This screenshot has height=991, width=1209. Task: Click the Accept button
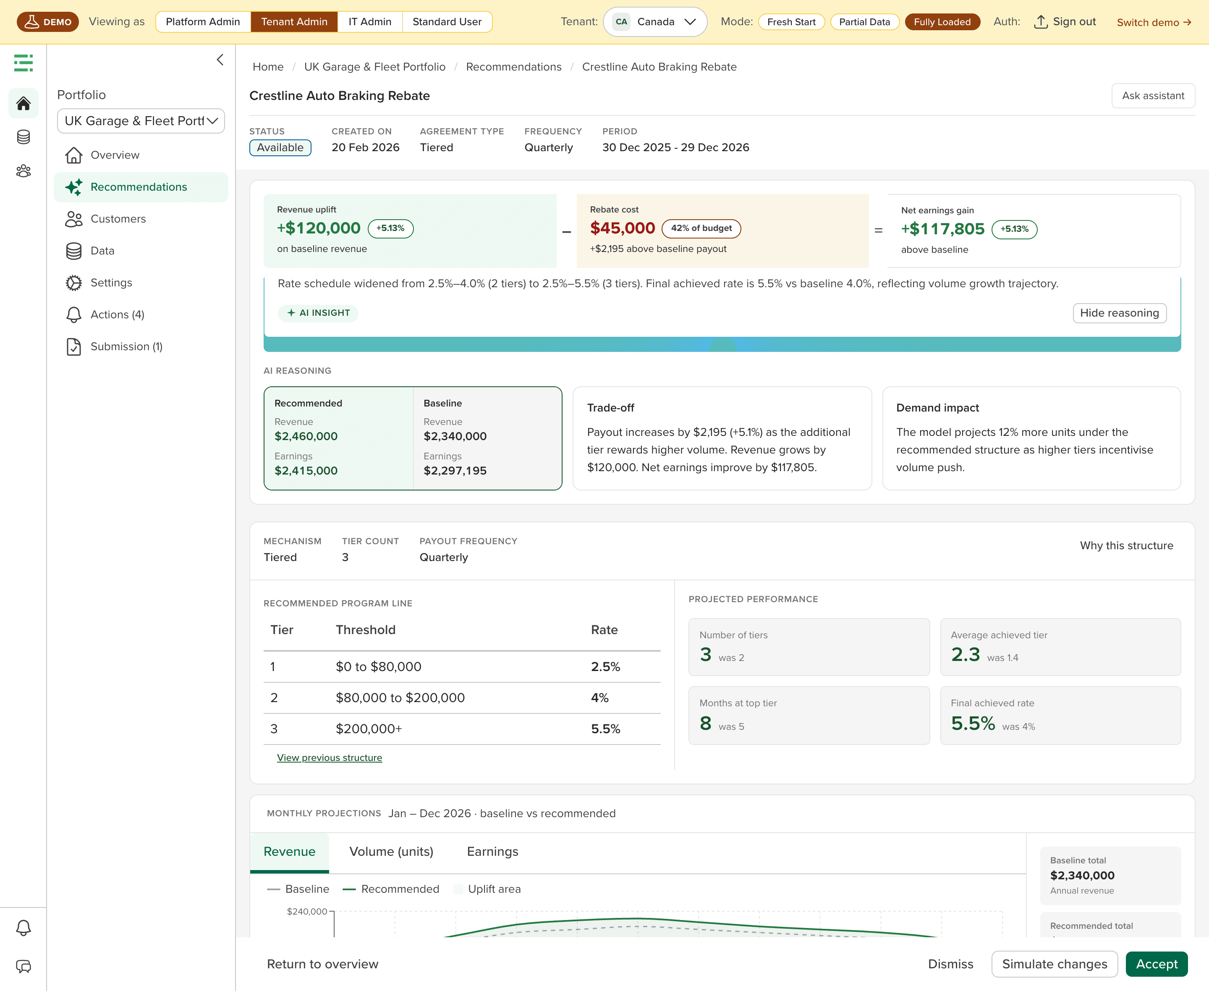point(1157,964)
